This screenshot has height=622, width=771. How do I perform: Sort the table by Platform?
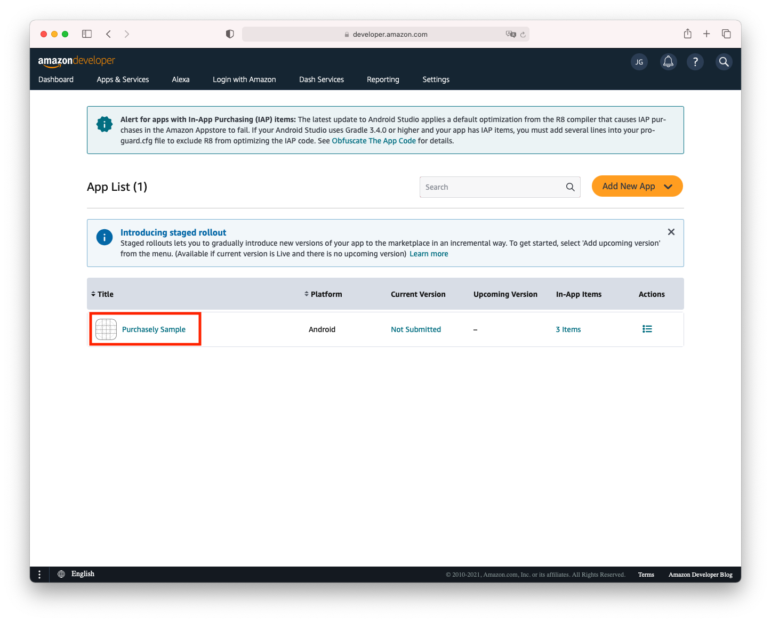click(x=323, y=294)
